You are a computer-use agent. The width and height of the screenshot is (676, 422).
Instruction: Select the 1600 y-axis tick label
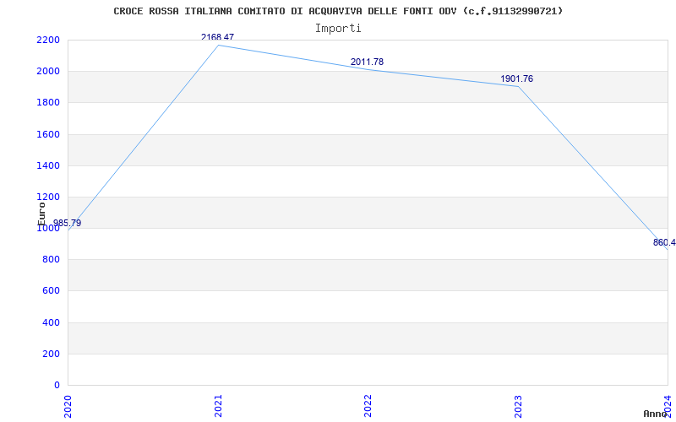[48, 134]
